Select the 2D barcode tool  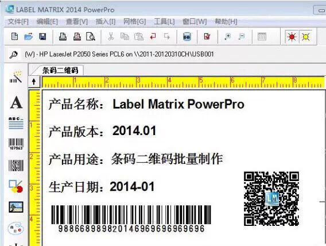16,166
